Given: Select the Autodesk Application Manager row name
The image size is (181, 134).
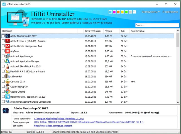Looking at the screenshot, I should click(x=25, y=61).
